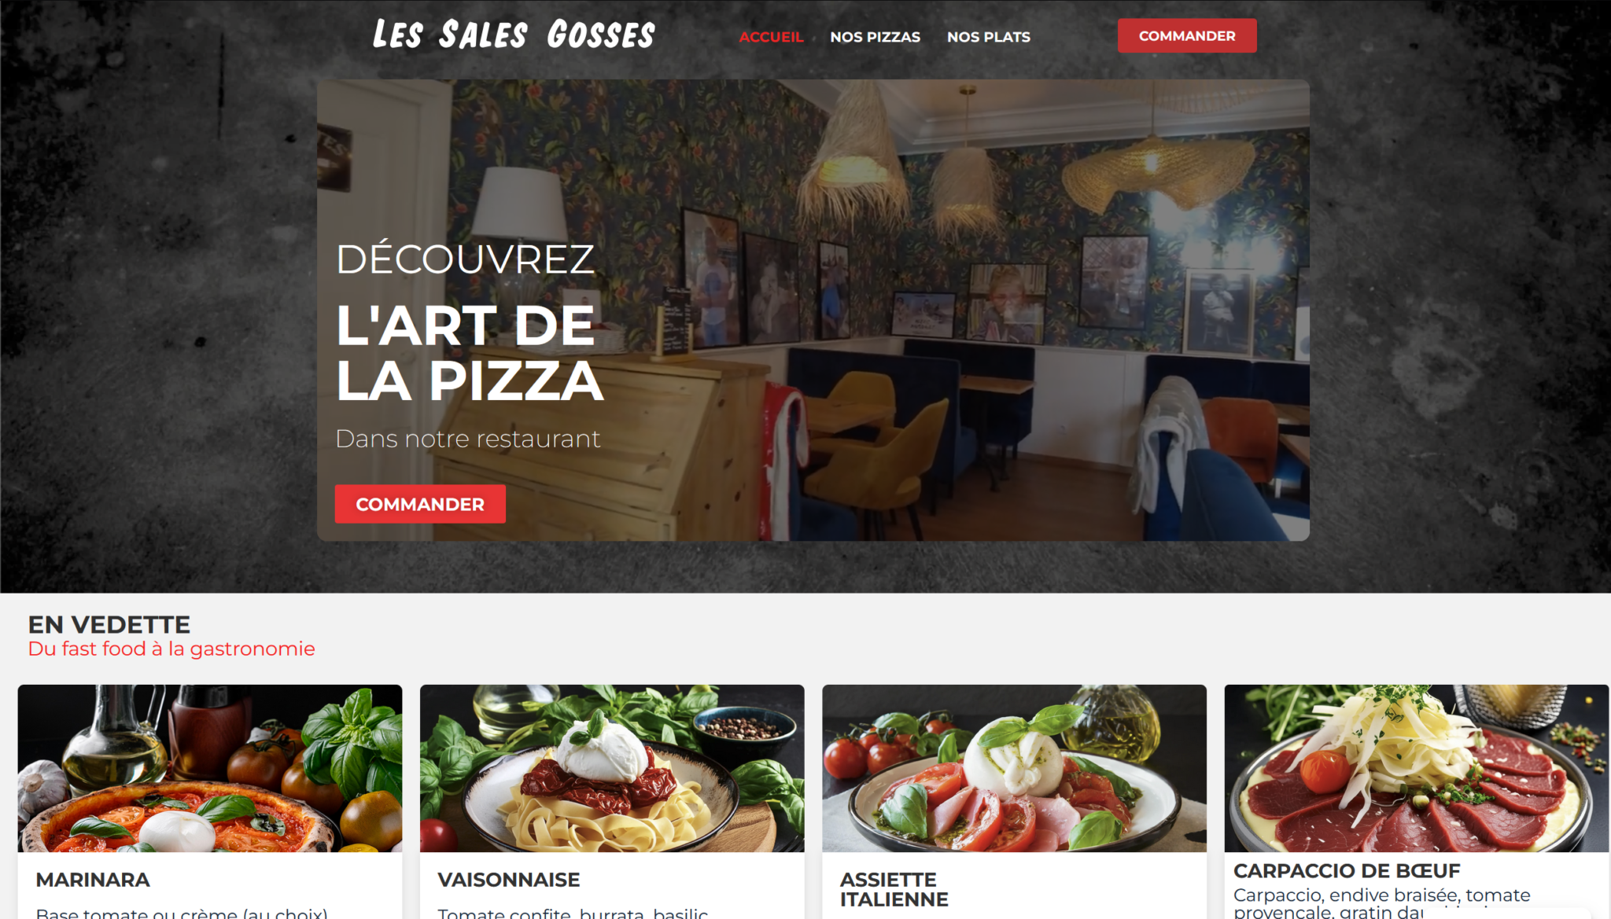
Task: Open the VAISONNAISE card title
Action: click(x=509, y=880)
